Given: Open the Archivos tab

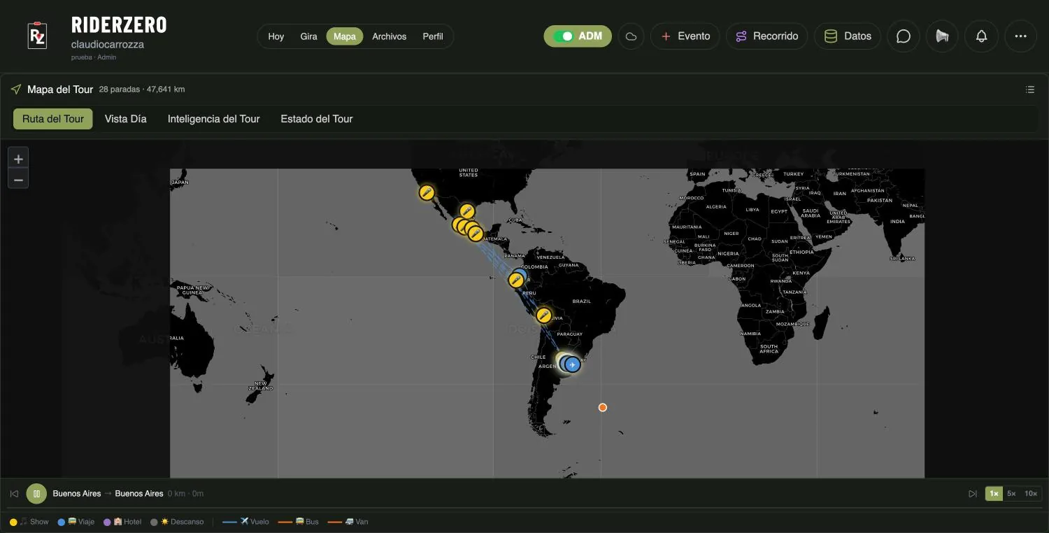Looking at the screenshot, I should pos(390,36).
